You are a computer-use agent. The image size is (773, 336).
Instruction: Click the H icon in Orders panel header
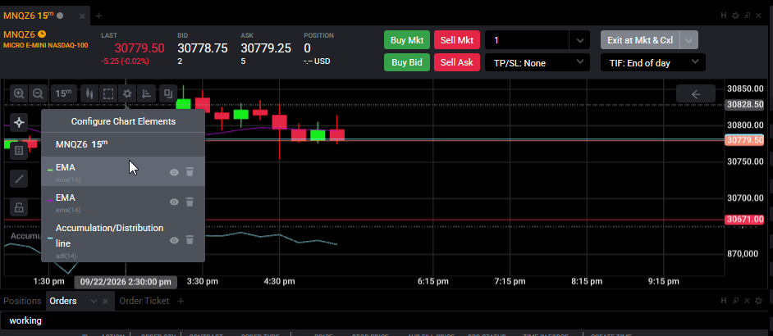point(724,301)
